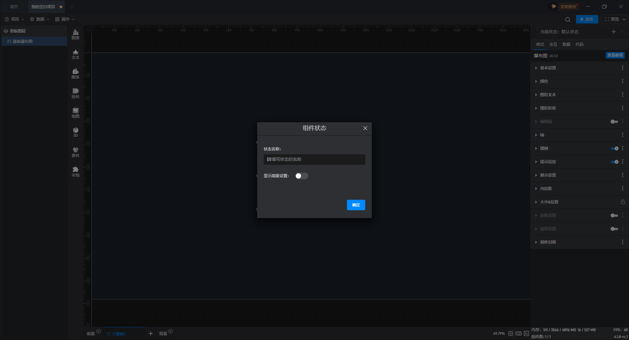This screenshot has width=629, height=340.
Task: Open the 项目 dropdown menu
Action: 14,19
